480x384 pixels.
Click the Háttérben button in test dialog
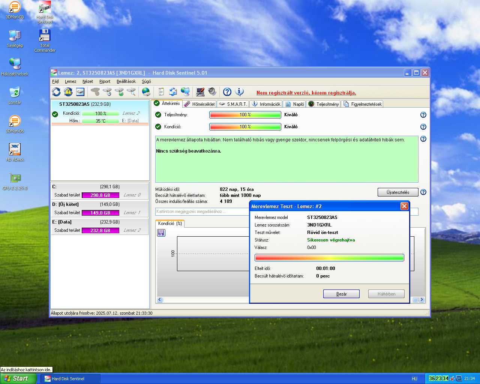(386, 294)
